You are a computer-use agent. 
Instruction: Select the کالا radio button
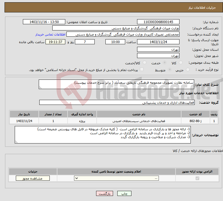click(181, 63)
